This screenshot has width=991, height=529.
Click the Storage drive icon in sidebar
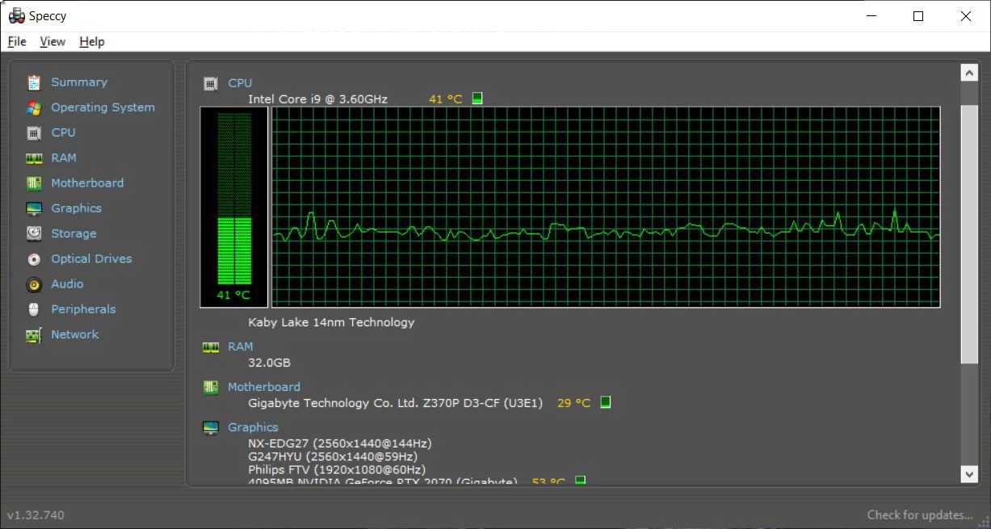(x=34, y=233)
